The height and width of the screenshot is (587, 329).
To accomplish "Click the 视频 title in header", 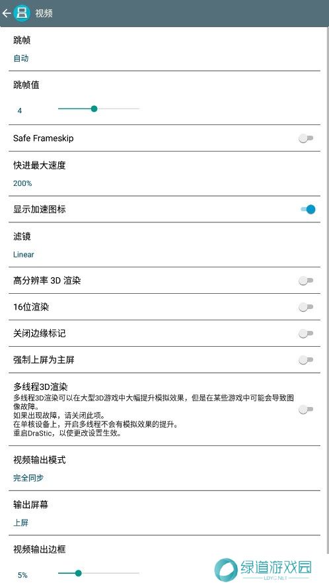I will tap(44, 13).
